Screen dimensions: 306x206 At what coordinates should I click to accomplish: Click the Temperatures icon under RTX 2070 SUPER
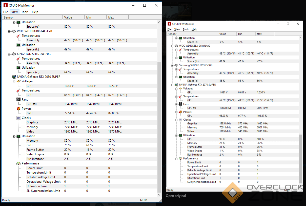180,96
